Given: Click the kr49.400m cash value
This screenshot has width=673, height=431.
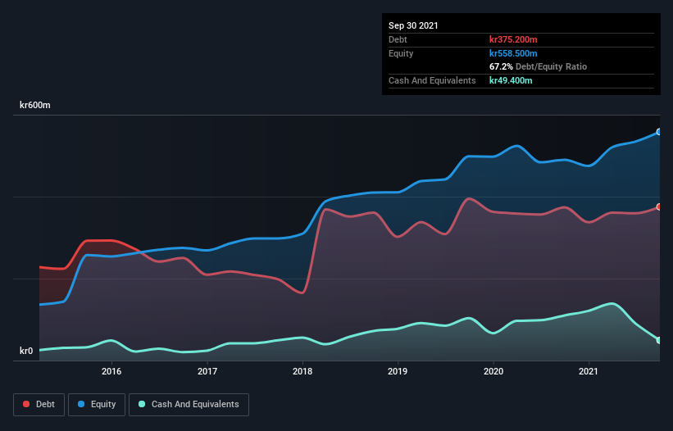Looking at the screenshot, I should pos(511,80).
